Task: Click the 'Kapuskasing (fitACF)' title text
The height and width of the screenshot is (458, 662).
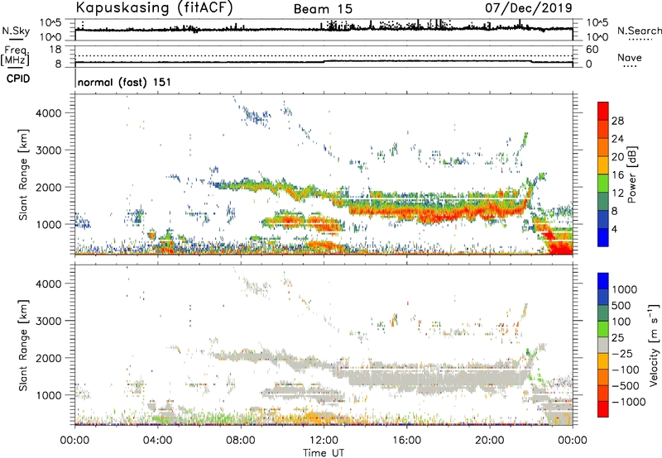Action: click(x=154, y=7)
